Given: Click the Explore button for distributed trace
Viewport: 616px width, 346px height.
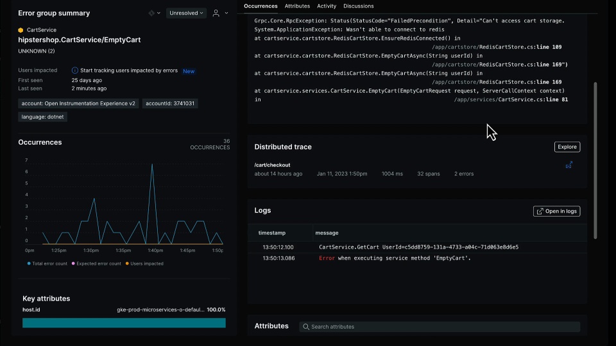Looking at the screenshot, I should (x=567, y=147).
